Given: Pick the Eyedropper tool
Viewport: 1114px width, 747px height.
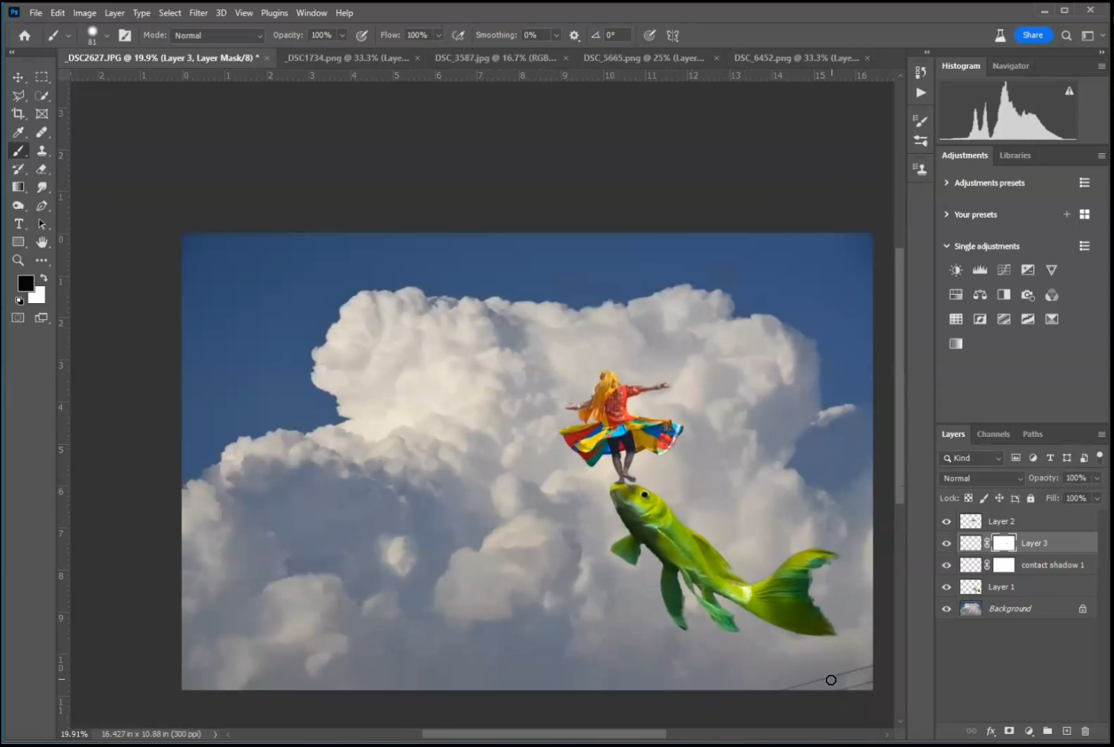Looking at the screenshot, I should coord(18,132).
